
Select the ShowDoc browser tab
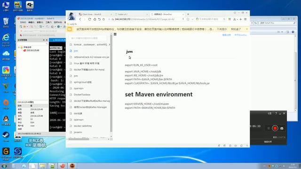[167, 14]
